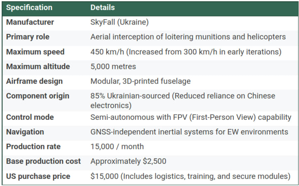This screenshot has width=299, height=186.
Task: Select the Manufacturer row label
Action: tap(30, 22)
